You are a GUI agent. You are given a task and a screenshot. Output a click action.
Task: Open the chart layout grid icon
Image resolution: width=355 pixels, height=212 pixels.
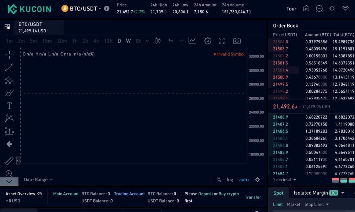tap(7, 27)
